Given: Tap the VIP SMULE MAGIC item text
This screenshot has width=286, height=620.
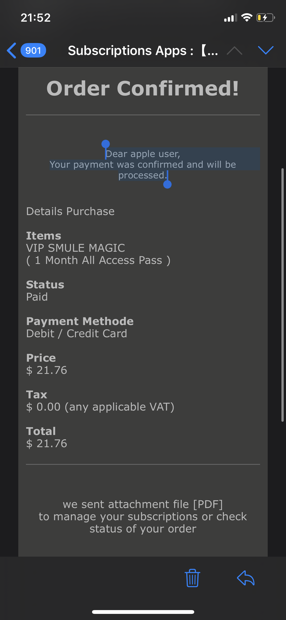Looking at the screenshot, I should point(76,248).
